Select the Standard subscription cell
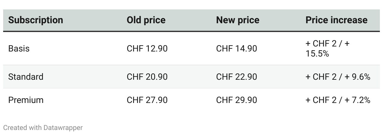The height and width of the screenshot is (135, 383). [26, 77]
